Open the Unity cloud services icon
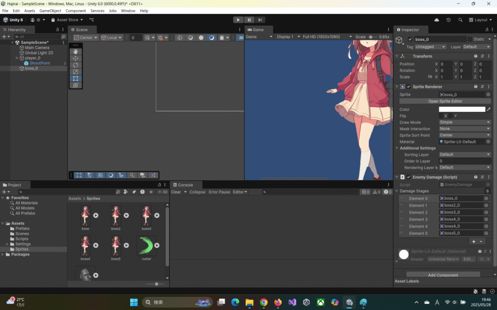This screenshot has height=310, width=497. pyautogui.click(x=436, y=19)
